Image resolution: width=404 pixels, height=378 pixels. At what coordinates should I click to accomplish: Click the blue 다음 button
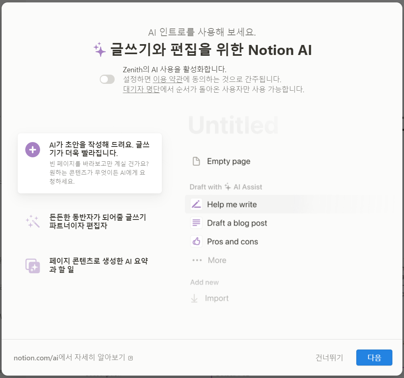[x=374, y=358]
